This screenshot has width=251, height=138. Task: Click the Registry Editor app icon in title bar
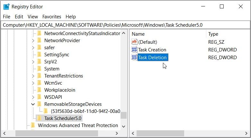pos(6,6)
